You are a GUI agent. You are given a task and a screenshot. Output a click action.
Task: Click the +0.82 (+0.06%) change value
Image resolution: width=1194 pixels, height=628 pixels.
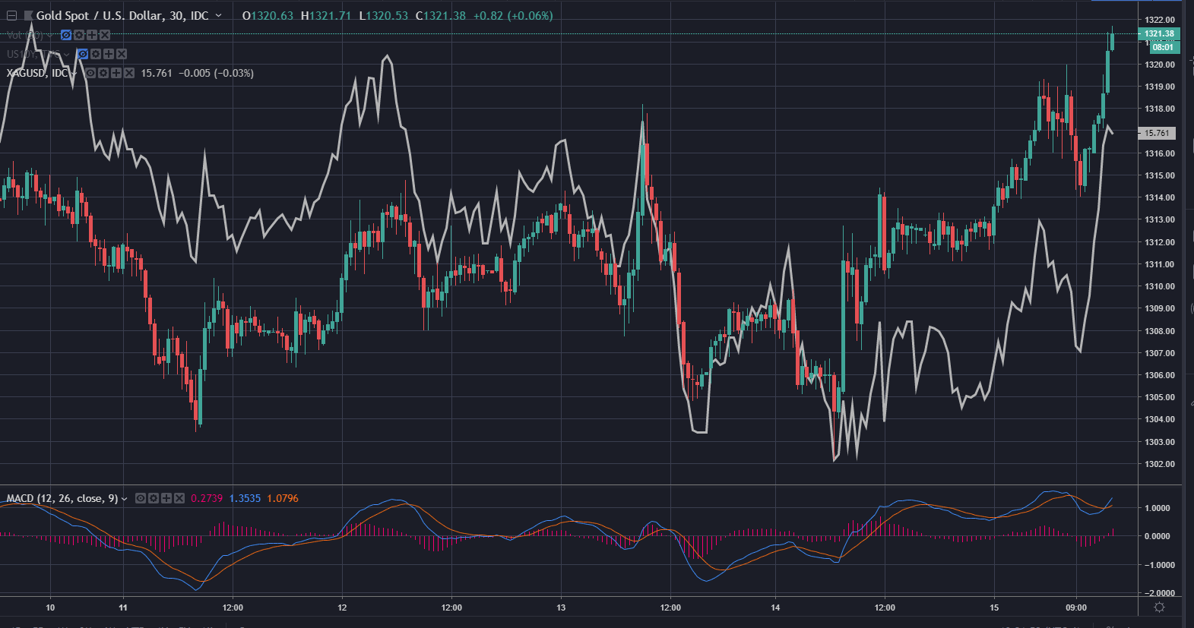coord(513,15)
